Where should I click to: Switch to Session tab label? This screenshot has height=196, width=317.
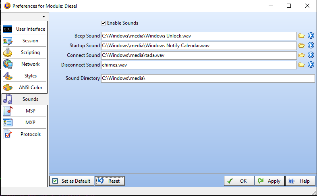coord(30,41)
